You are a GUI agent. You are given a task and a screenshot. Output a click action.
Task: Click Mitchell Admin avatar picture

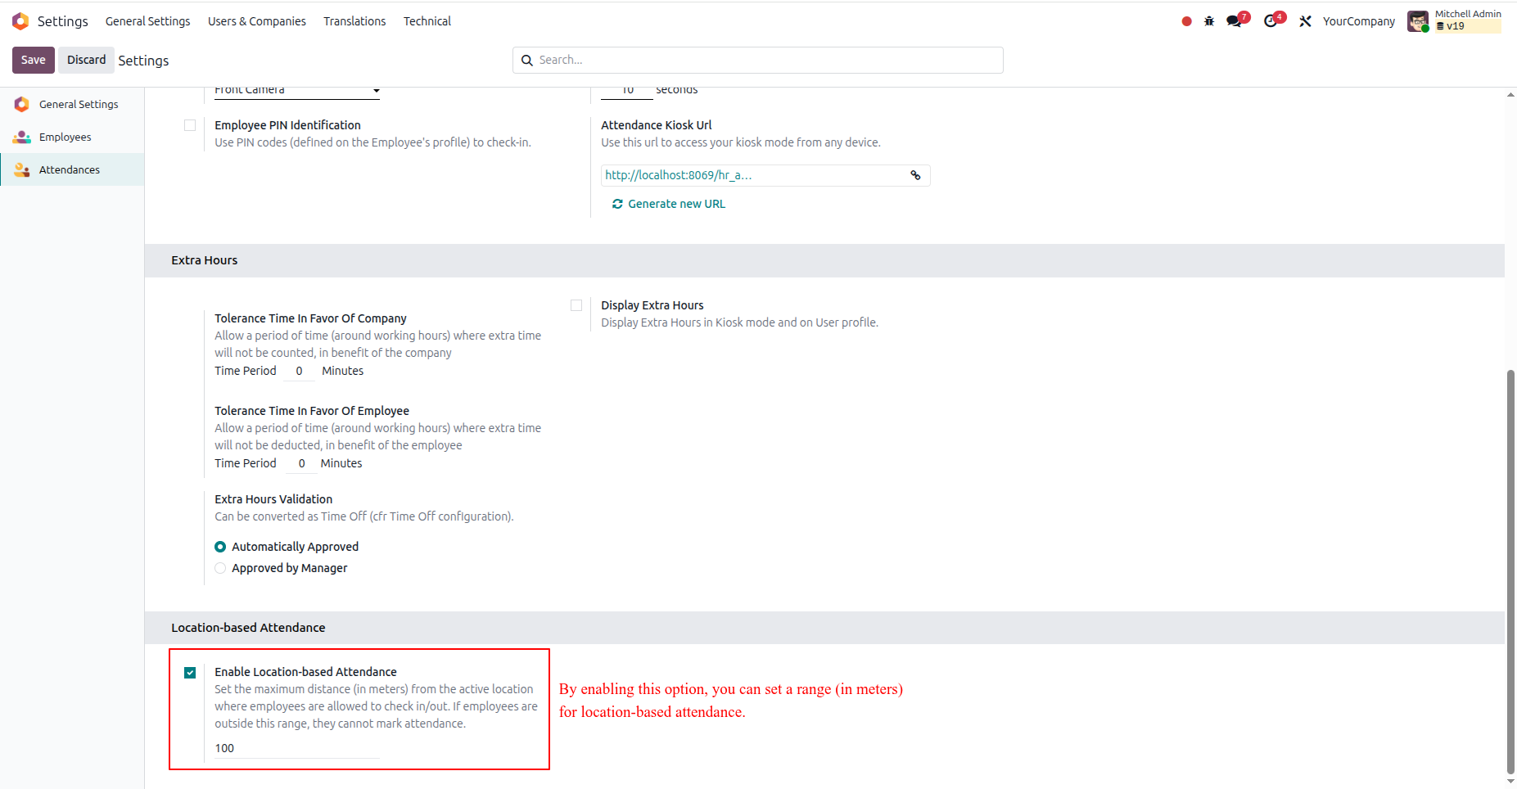pyautogui.click(x=1418, y=21)
